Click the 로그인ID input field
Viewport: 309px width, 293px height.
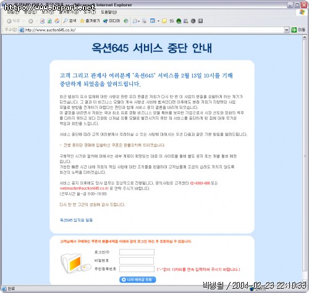137,252
